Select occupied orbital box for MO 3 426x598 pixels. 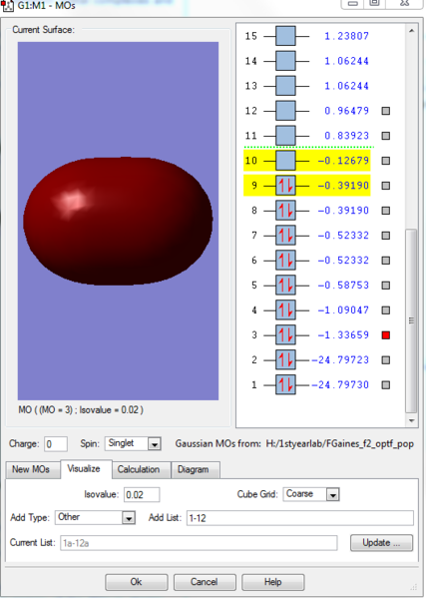[x=285, y=335]
